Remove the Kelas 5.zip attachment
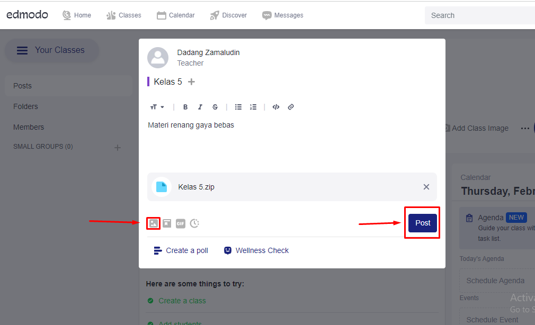This screenshot has height=325, width=535. [426, 187]
